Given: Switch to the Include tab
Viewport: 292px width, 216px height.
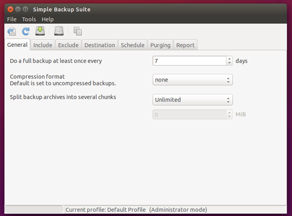Looking at the screenshot, I should [x=43, y=45].
